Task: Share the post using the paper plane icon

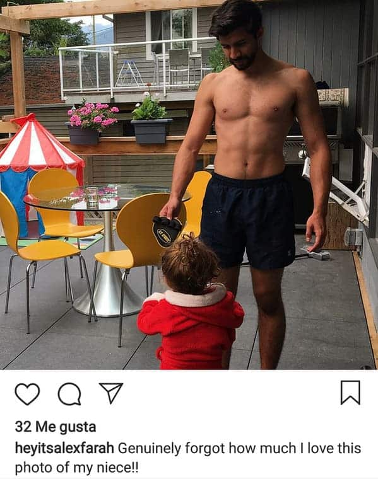Action: (x=110, y=393)
